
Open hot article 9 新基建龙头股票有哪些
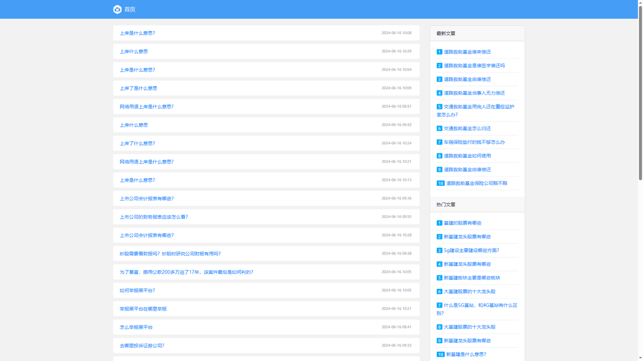(x=467, y=340)
